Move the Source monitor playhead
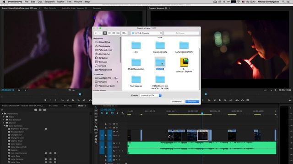 (x=80, y=94)
